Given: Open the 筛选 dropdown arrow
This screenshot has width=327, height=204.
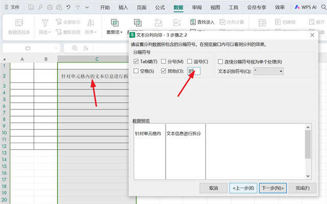Looking at the screenshot, I should coord(50,32).
